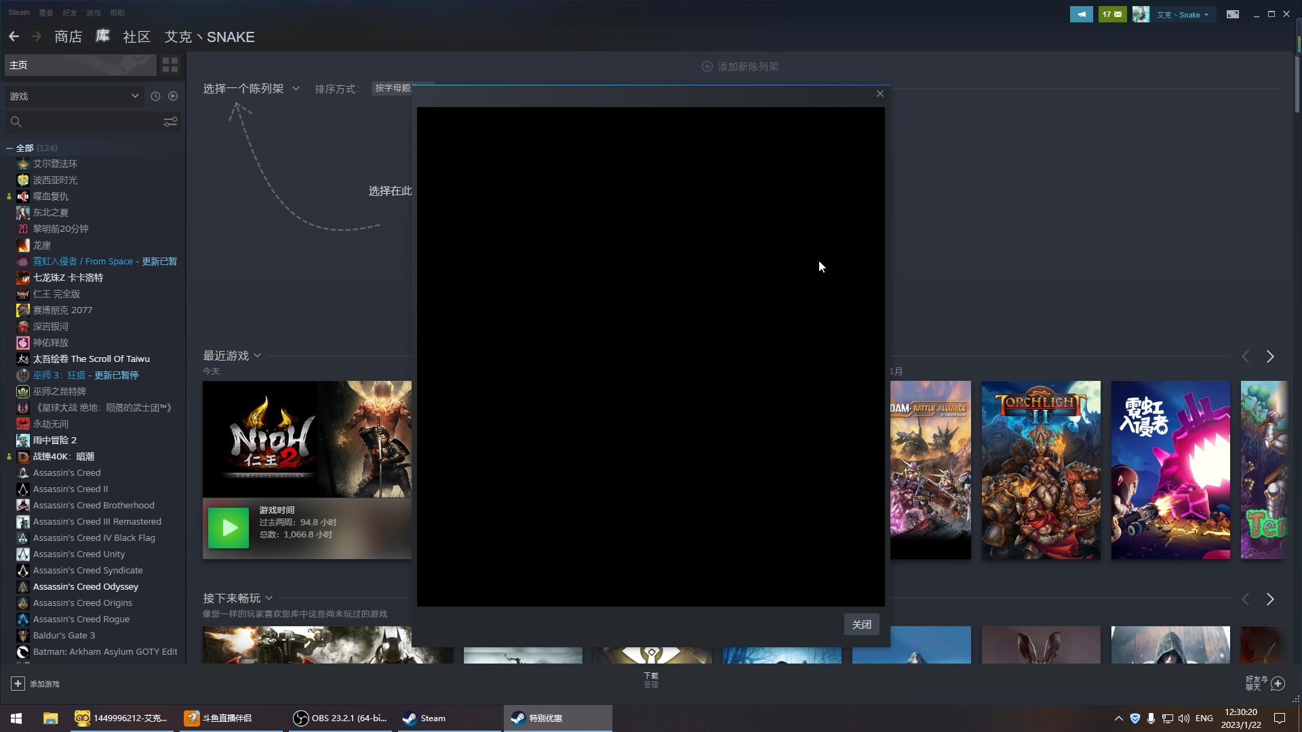Switch to Big Picture mode icon
The width and height of the screenshot is (1302, 732).
coord(1233,14)
